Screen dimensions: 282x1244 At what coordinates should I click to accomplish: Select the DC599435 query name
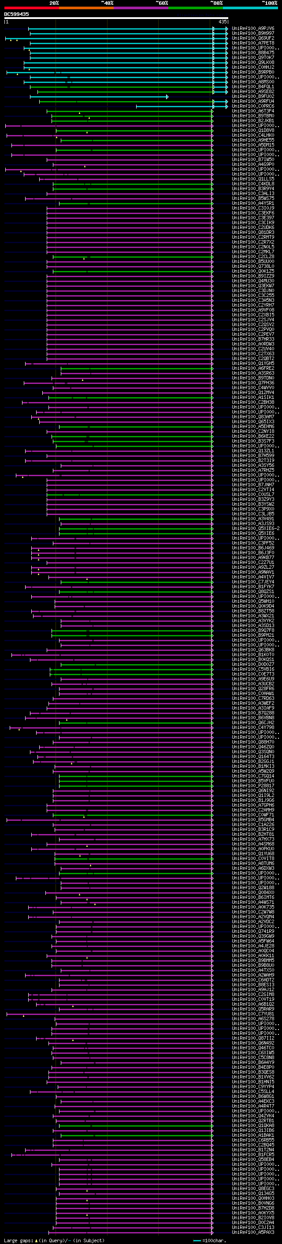pos(16,14)
